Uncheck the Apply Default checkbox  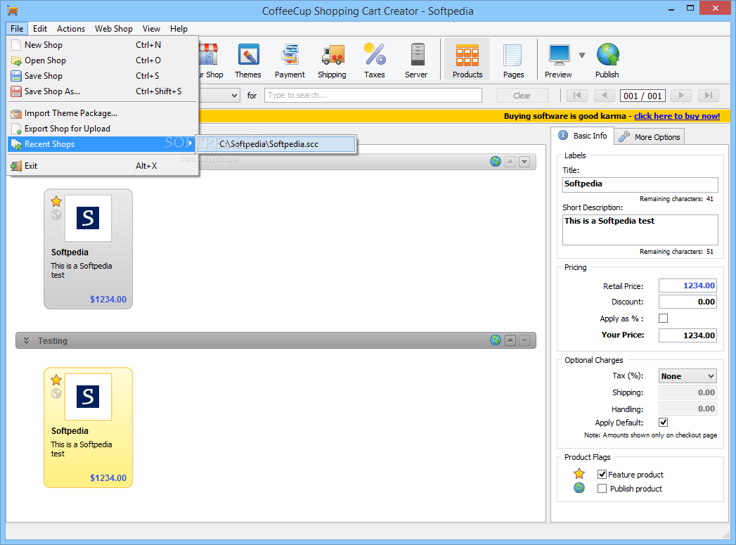point(664,422)
